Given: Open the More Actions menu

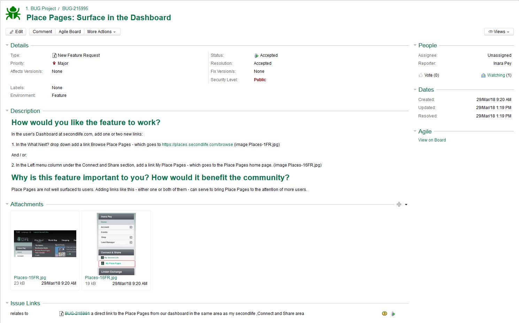Looking at the screenshot, I should (x=101, y=32).
